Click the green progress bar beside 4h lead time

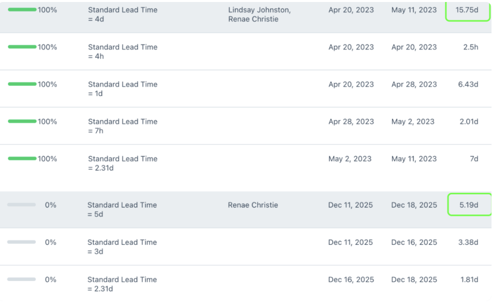click(22, 47)
